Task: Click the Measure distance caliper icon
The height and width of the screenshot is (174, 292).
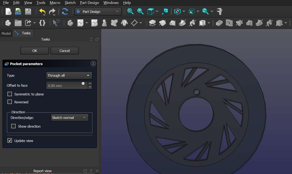Action: coord(220,11)
